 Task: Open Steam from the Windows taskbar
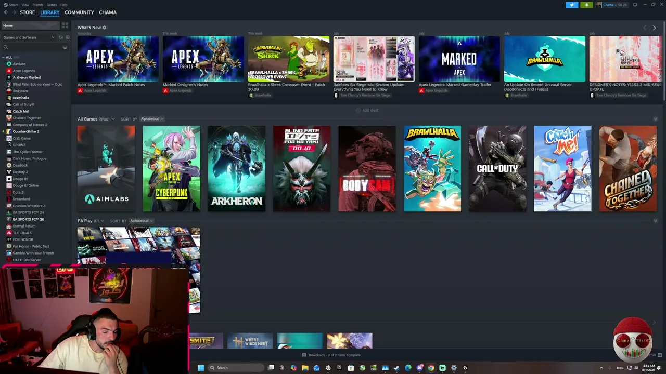396,368
